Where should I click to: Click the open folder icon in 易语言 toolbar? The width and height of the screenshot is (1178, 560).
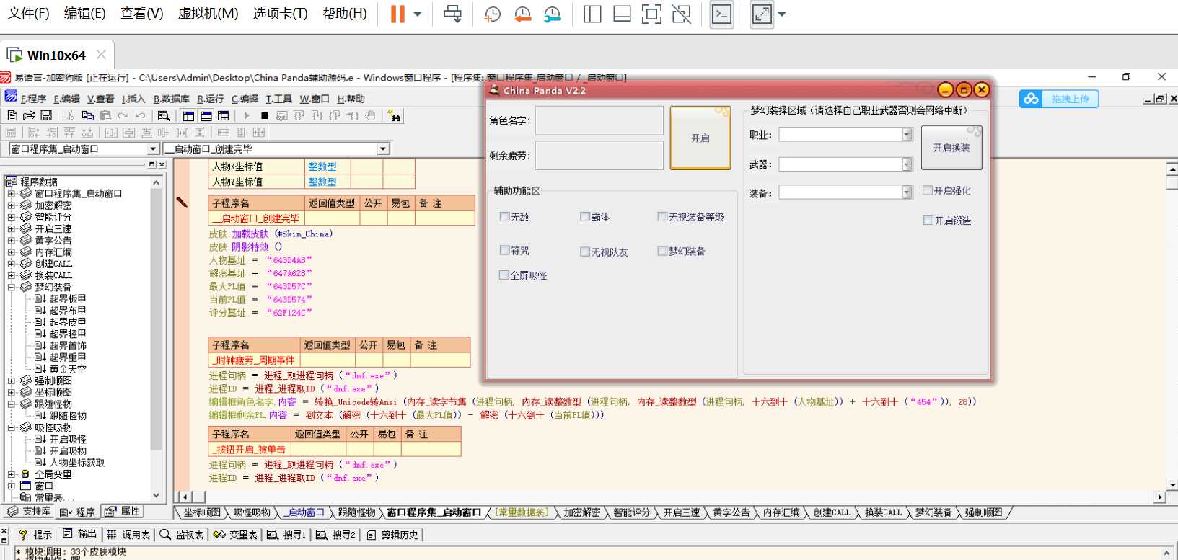[29, 115]
